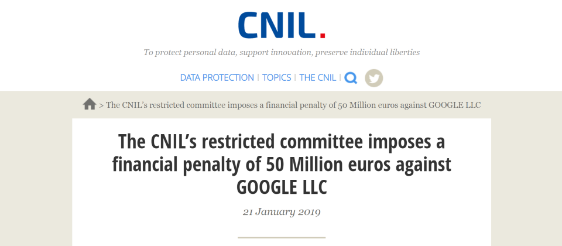Open the TOPICS menu
The width and height of the screenshot is (562, 246).
tap(276, 78)
